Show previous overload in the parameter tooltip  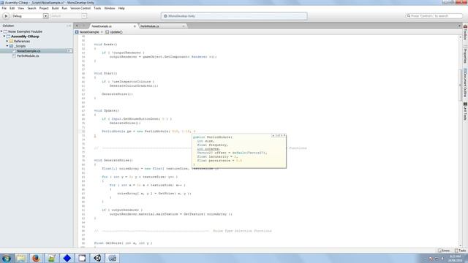point(273,136)
